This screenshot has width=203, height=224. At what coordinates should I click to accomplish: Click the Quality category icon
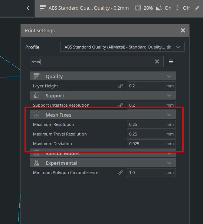[36, 76]
